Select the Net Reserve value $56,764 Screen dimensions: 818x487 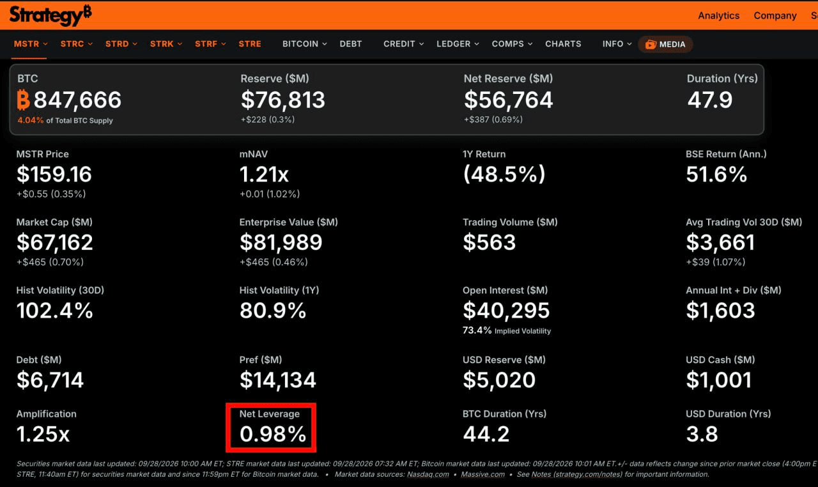tap(509, 100)
